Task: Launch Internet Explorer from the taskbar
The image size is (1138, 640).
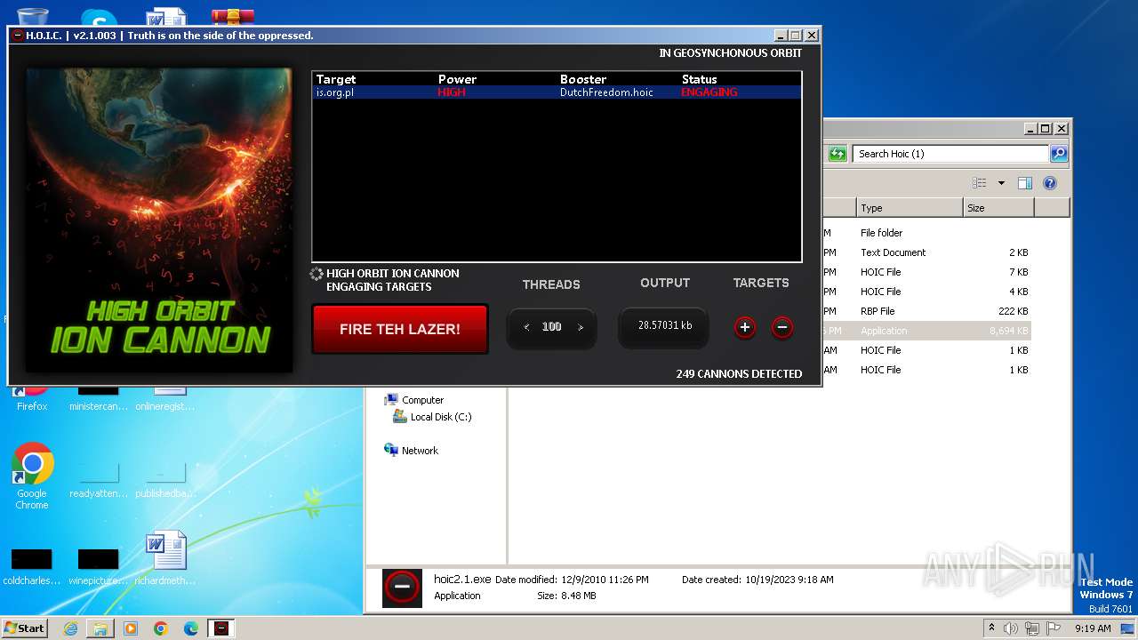Action: point(70,628)
